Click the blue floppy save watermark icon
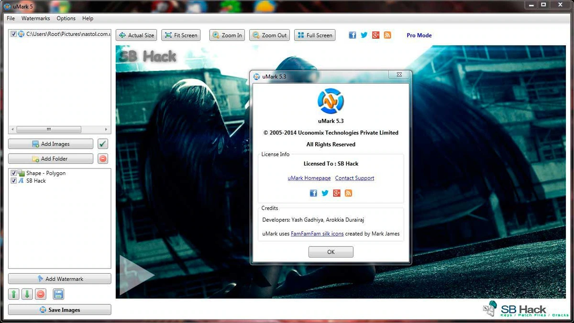The width and height of the screenshot is (574, 323). coord(58,294)
